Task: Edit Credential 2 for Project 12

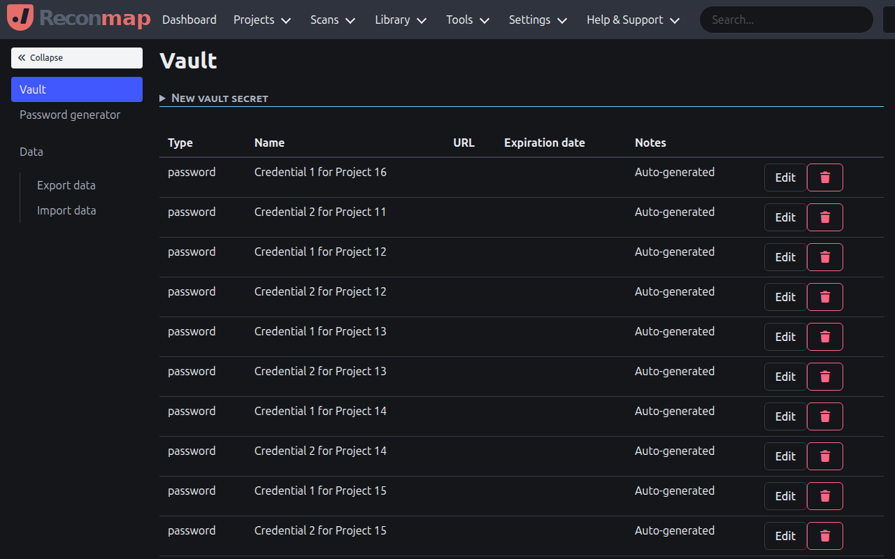Action: (785, 296)
